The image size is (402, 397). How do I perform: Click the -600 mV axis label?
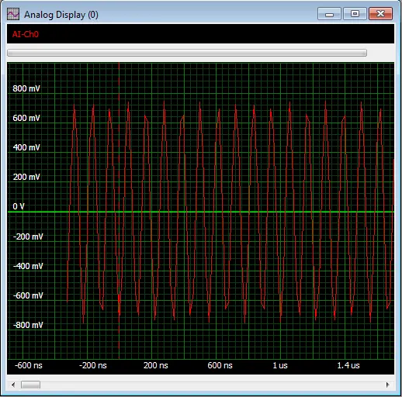tap(28, 295)
